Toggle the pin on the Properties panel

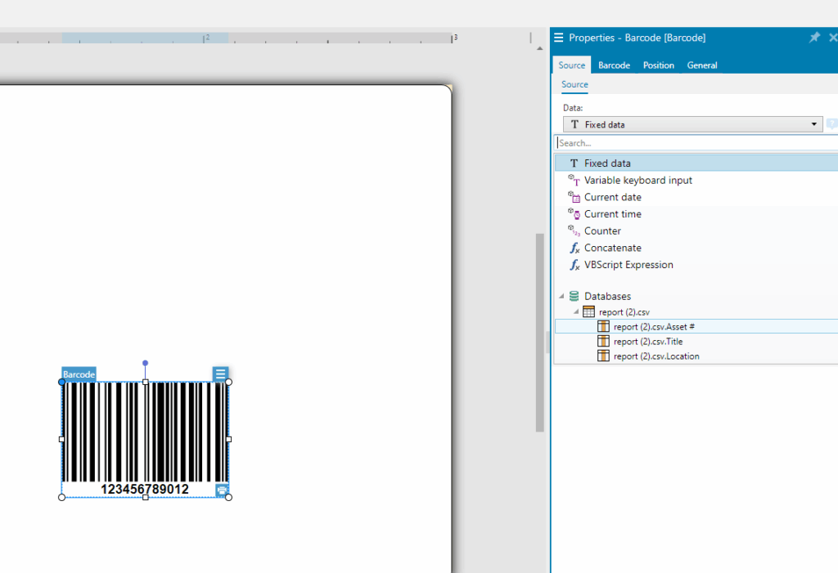click(814, 37)
